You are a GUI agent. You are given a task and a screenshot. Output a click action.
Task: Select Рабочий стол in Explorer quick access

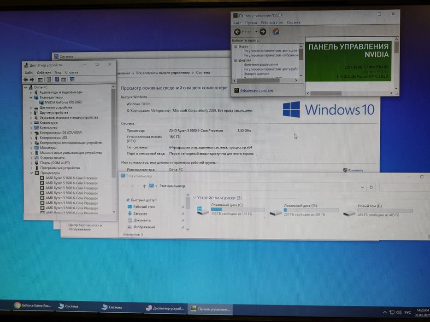click(x=144, y=207)
